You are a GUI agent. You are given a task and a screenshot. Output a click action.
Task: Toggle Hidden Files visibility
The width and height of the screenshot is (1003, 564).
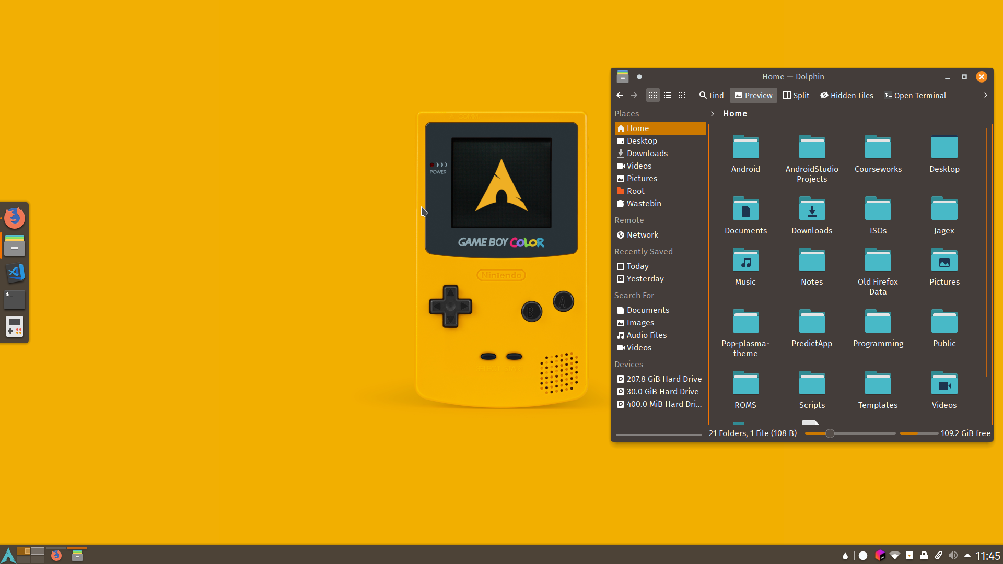point(846,95)
